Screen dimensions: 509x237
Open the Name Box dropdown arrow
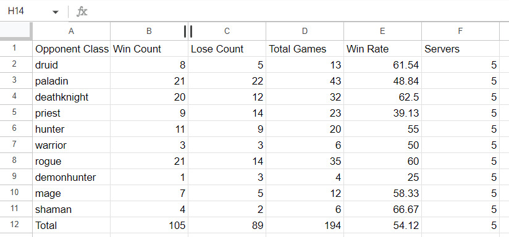pyautogui.click(x=56, y=12)
